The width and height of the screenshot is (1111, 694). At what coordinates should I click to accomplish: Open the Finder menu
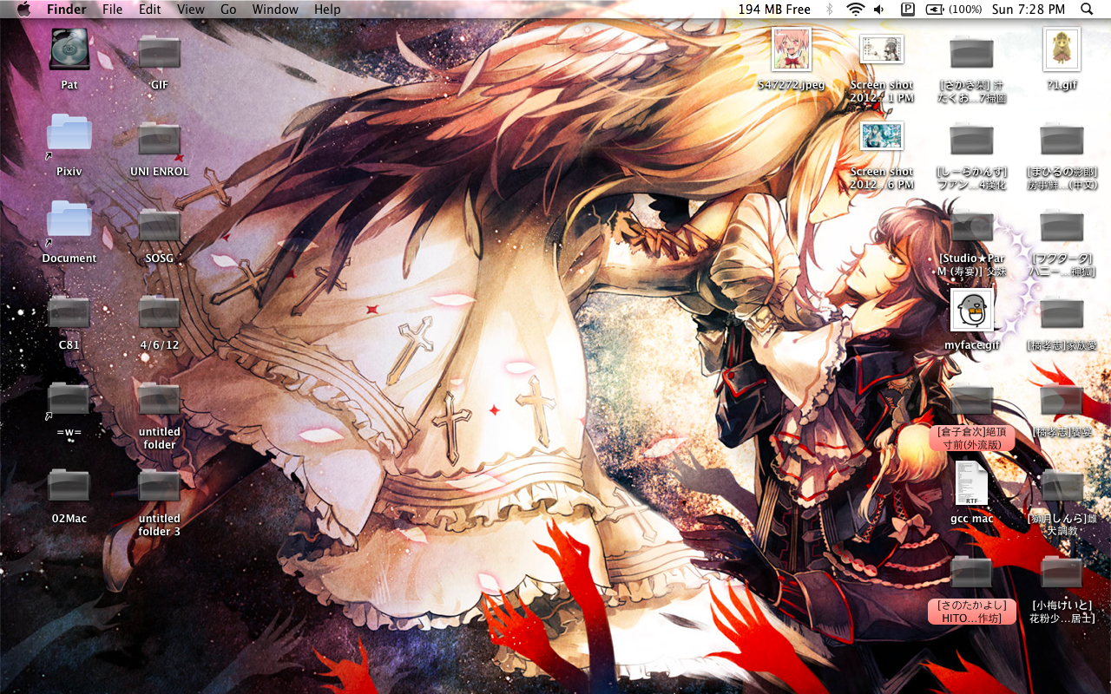[66, 10]
